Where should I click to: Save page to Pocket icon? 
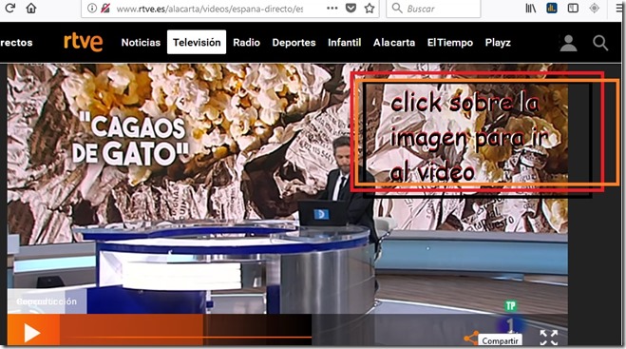(x=351, y=8)
